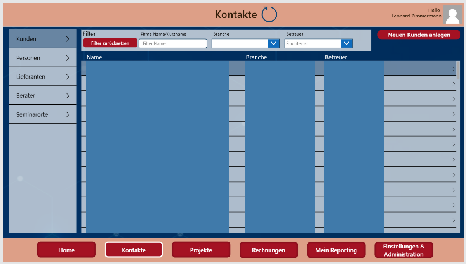The width and height of the screenshot is (466, 264).
Task: Switch to the Kontakte navigation tab
Action: point(134,250)
